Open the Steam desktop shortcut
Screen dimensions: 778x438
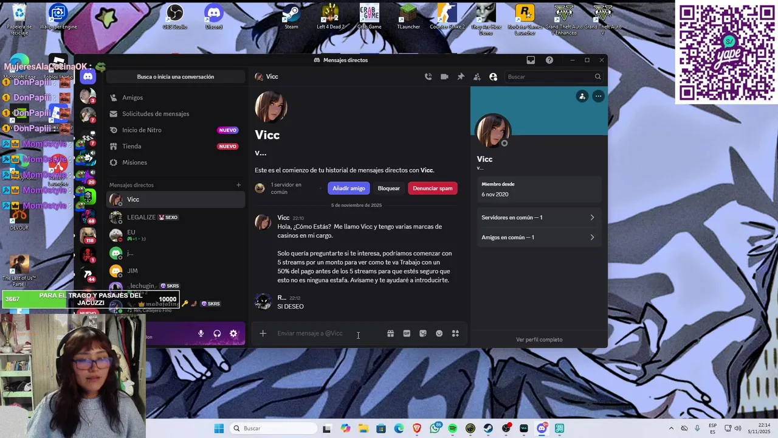click(x=292, y=16)
